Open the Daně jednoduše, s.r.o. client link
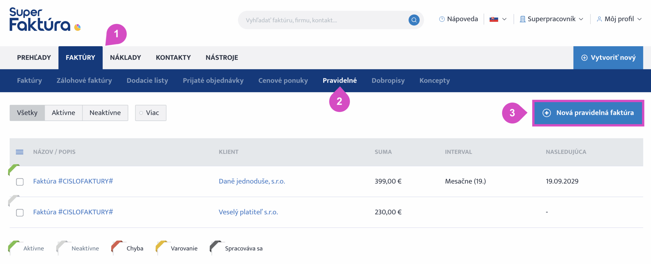The width and height of the screenshot is (651, 264). click(x=252, y=181)
